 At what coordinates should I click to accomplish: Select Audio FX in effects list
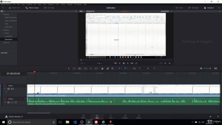coord(6,42)
